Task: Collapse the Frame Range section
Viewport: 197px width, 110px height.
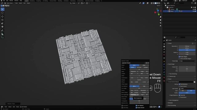Action: 171,64
